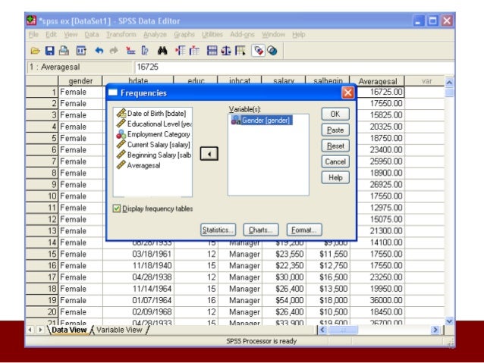Image resolution: width=484 pixels, height=363 pixels.
Task: Switch to the Data View tab
Action: (69, 330)
